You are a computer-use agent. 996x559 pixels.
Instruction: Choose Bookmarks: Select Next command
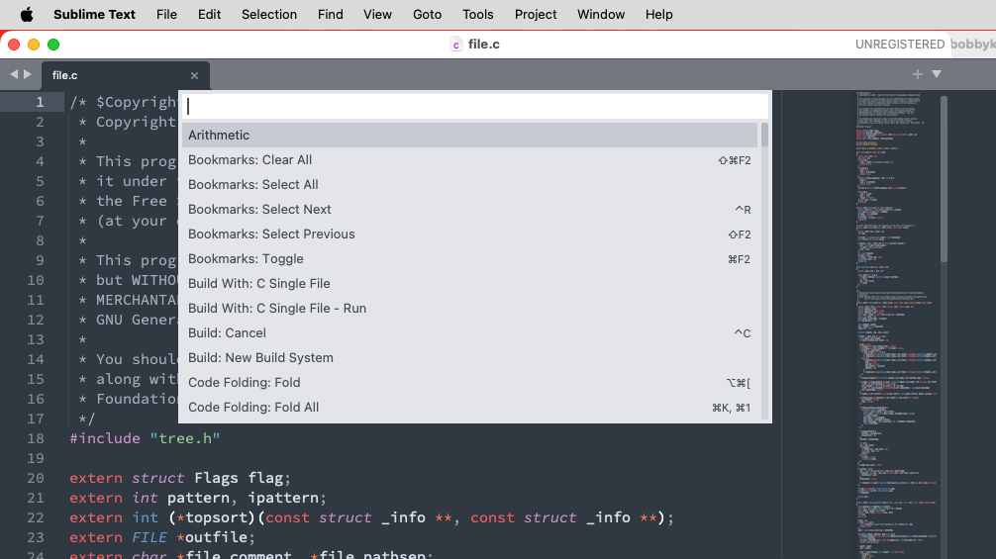coord(470,210)
